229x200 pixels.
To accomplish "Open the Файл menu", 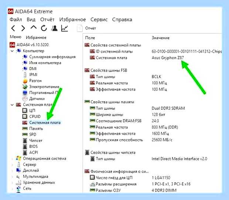I will click(16, 20).
